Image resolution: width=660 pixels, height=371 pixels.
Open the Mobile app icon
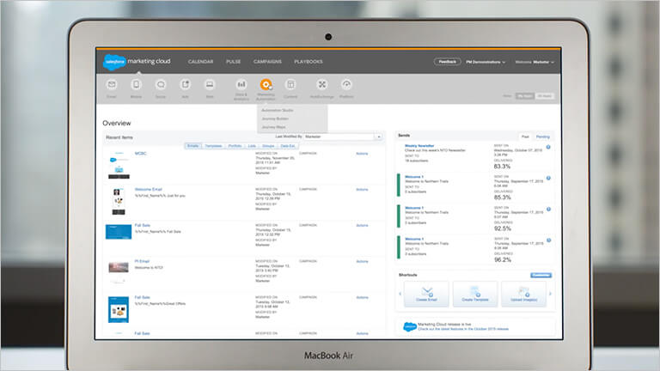point(136,85)
